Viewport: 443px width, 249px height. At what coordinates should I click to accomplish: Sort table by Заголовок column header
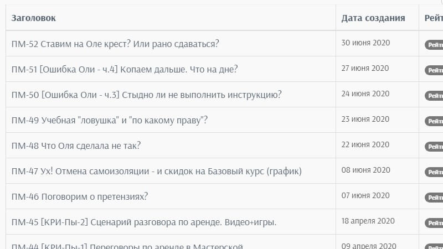34,18
